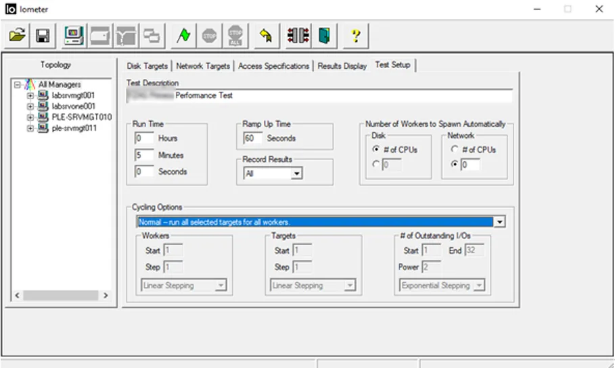The width and height of the screenshot is (615, 368).
Task: Select Network fixed worker count radio button
Action: pos(455,164)
